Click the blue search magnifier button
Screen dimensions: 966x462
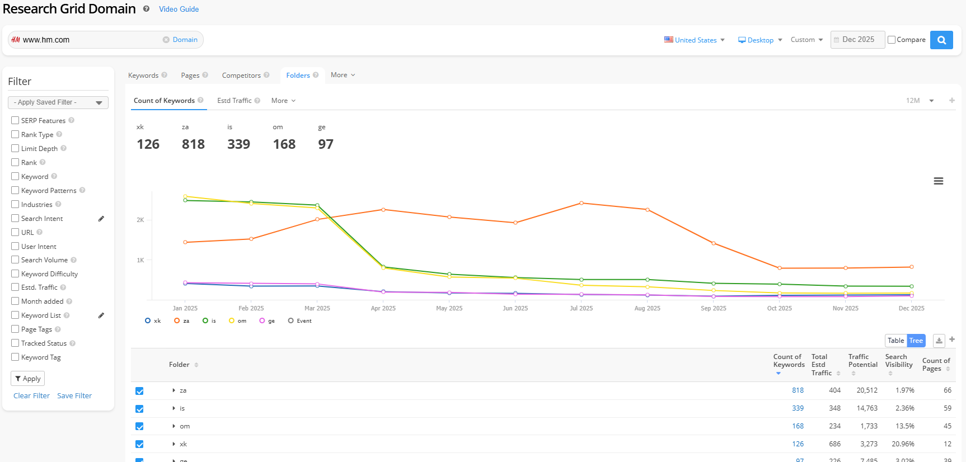point(941,40)
